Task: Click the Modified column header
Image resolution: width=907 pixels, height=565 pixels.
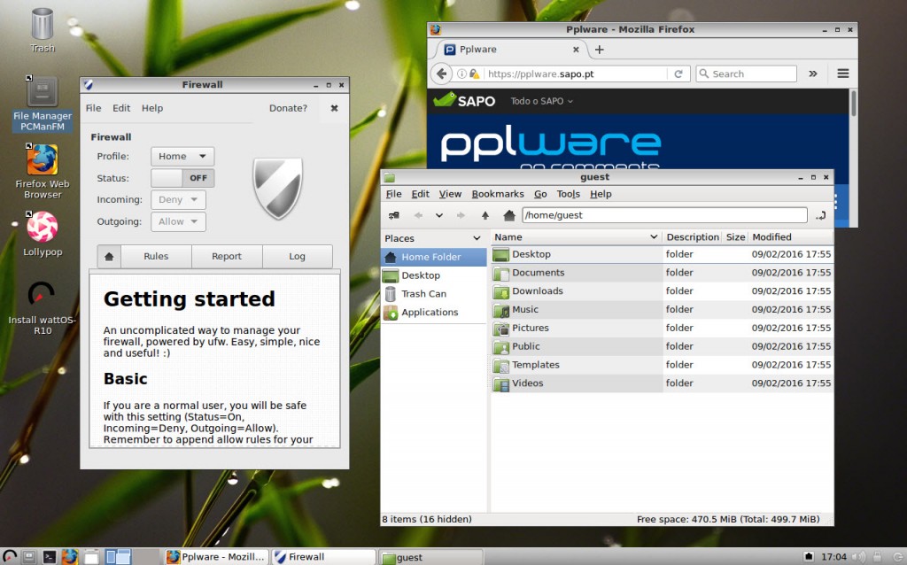Action: [791, 237]
